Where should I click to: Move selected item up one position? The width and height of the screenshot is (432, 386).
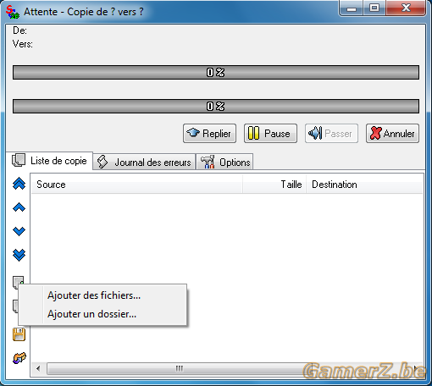click(x=19, y=207)
